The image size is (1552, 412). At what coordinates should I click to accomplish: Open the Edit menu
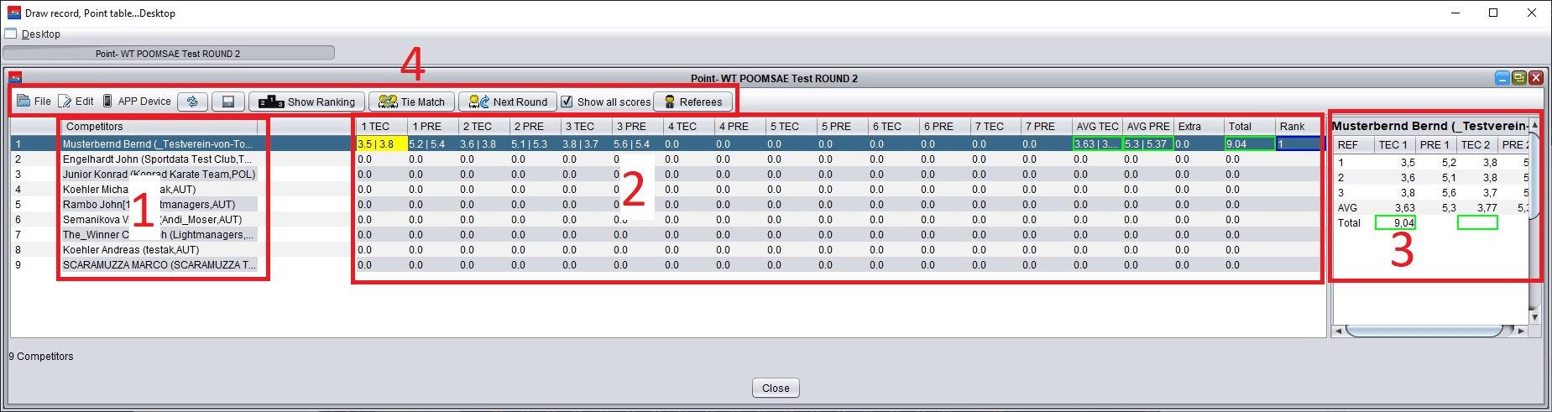click(x=76, y=102)
